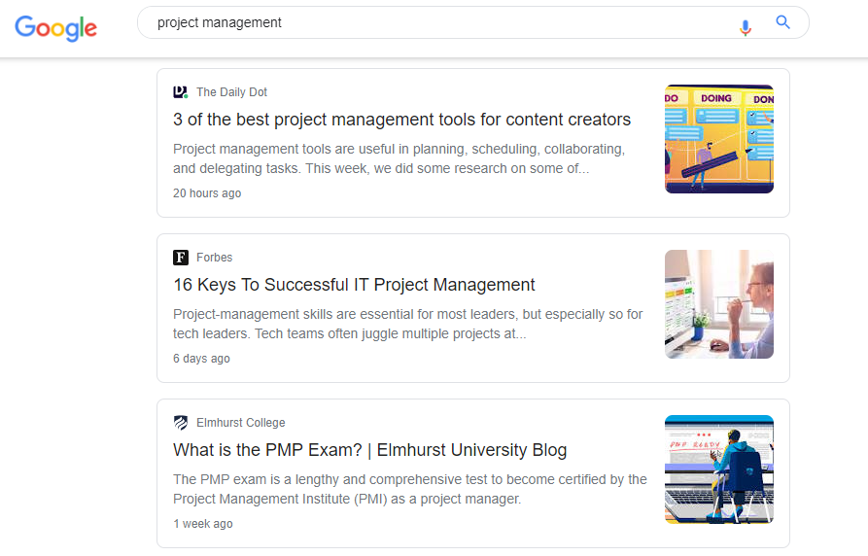Click The Daily Dot source name
Screen dimensions: 868x556
point(231,92)
